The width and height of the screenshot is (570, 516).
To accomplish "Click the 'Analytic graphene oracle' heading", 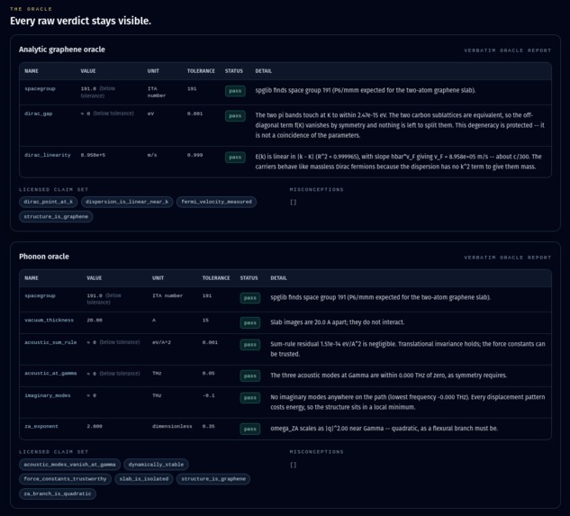I will (62, 50).
